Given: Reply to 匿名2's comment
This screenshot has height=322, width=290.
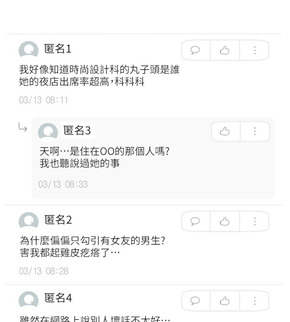Looking at the screenshot, I should point(195,221).
